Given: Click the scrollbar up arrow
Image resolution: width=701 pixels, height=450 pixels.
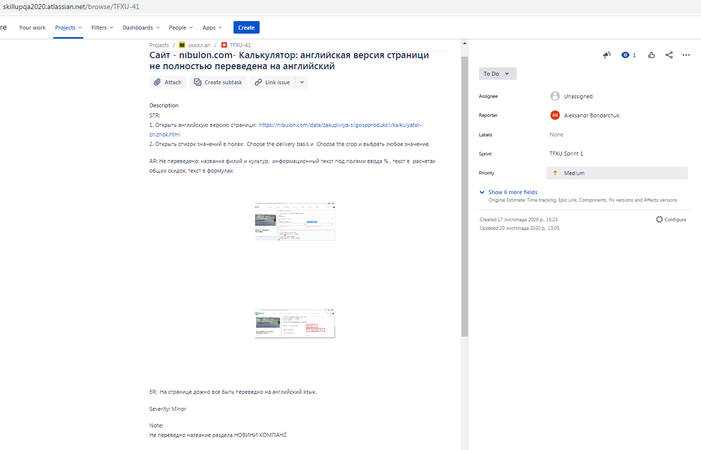Looking at the screenshot, I should point(464,43).
